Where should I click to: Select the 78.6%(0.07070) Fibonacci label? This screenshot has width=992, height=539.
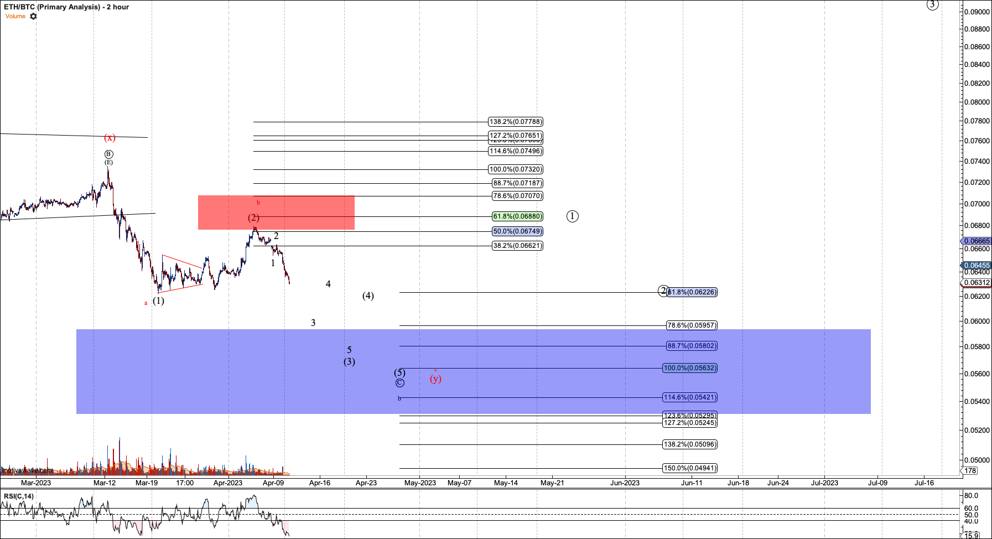point(518,196)
